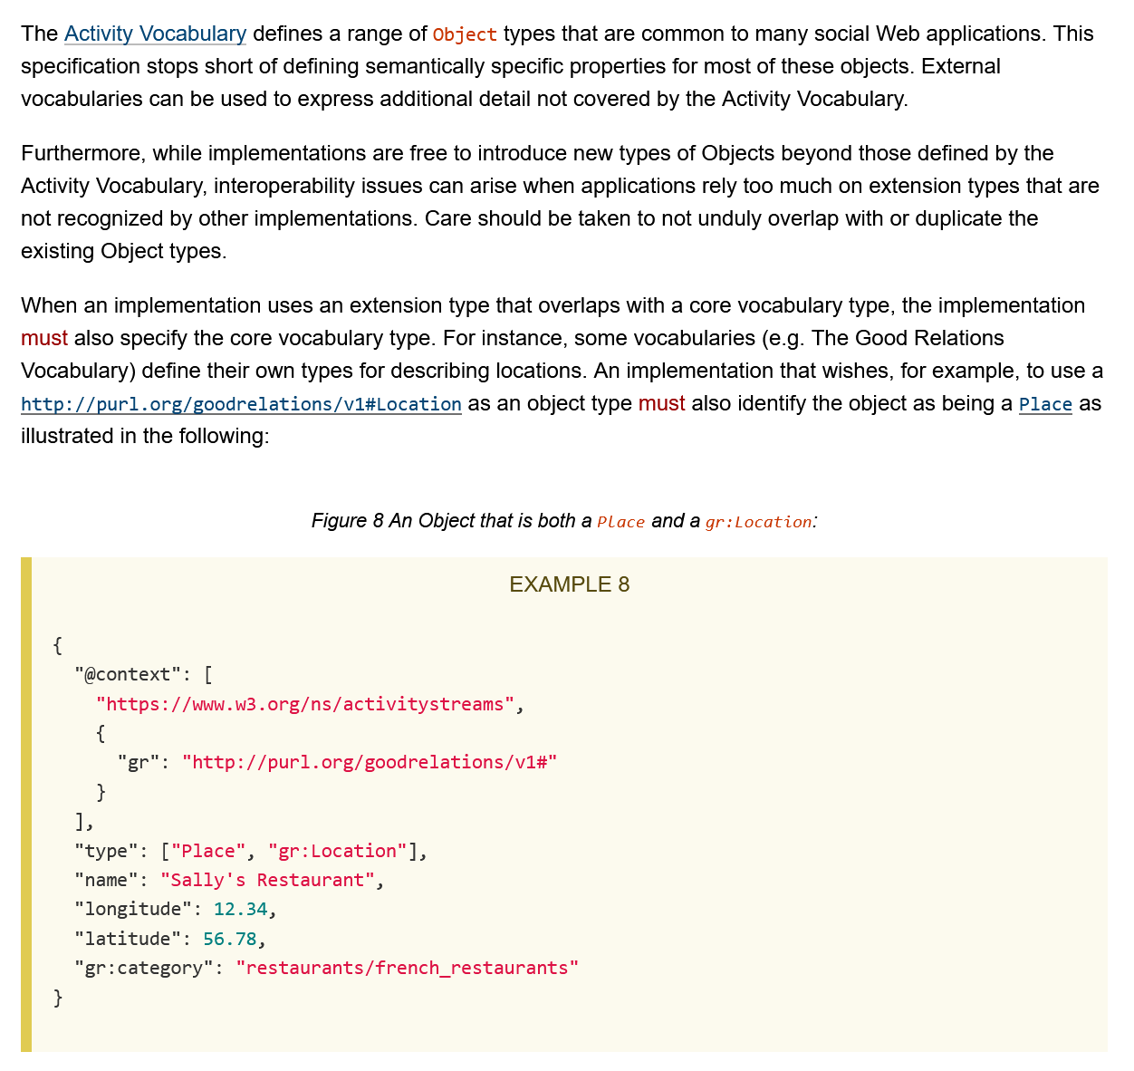Viewport: 1134px width, 1071px height.
Task: Open the Activity Vocabulary link
Action: coord(155,34)
